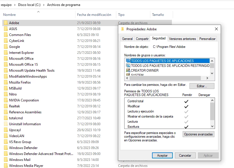Image resolution: width=234 pixels, height=168 pixels.
Task: Confirm with the Aceptar button
Action: click(162, 156)
